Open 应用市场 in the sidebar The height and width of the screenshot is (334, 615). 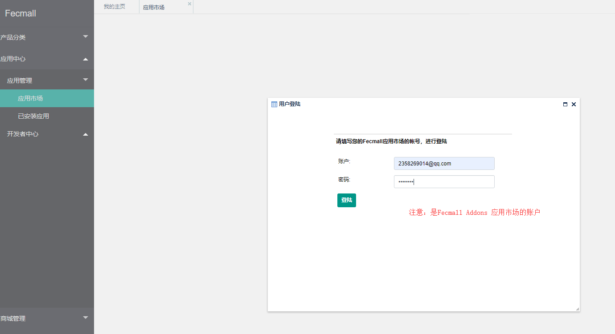(x=47, y=98)
